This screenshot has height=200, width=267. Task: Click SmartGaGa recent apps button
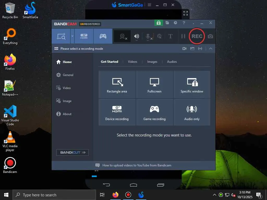(x=160, y=185)
